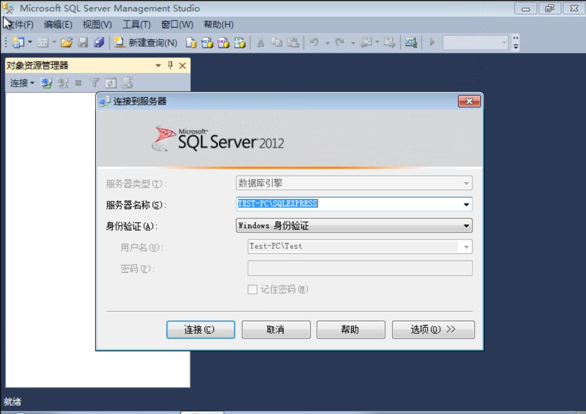Enable the Remember password (记住密码) checkbox
Viewport: 586px width, 414px height.
click(253, 289)
